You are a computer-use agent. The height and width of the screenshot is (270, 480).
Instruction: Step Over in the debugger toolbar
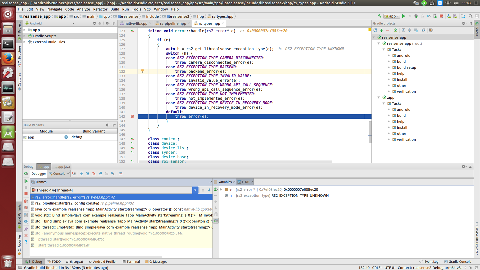tap(81, 173)
